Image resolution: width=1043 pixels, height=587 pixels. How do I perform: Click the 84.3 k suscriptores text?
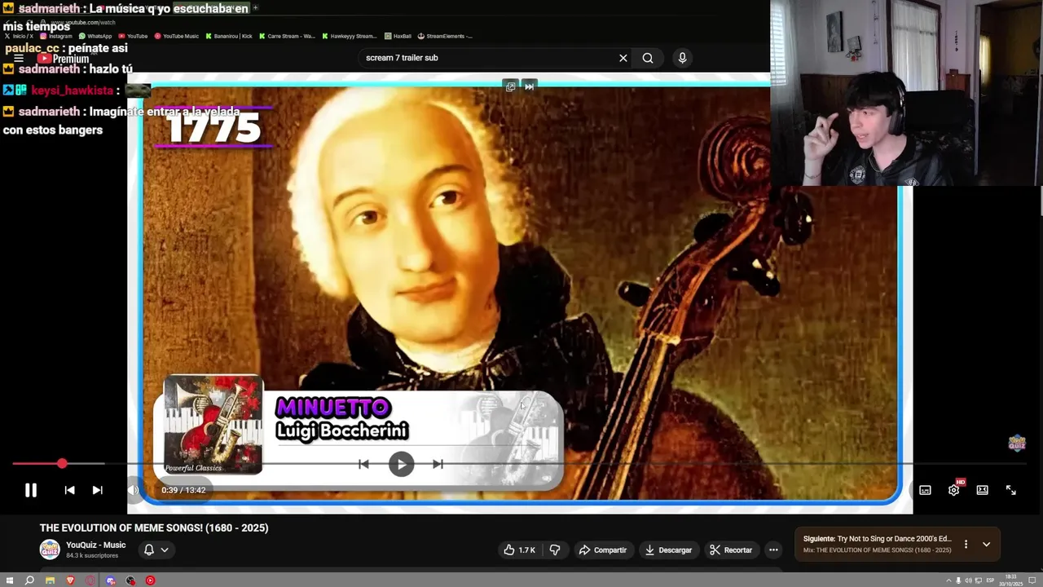pos(92,556)
